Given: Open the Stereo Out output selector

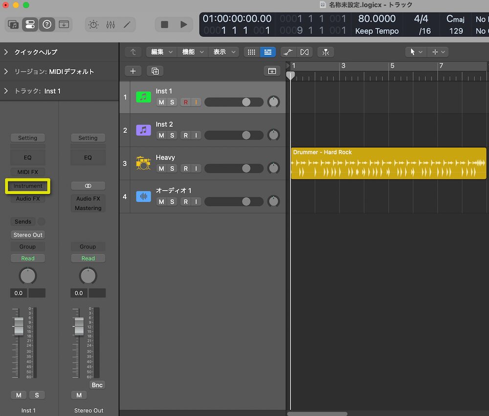Looking at the screenshot, I should (x=28, y=235).
